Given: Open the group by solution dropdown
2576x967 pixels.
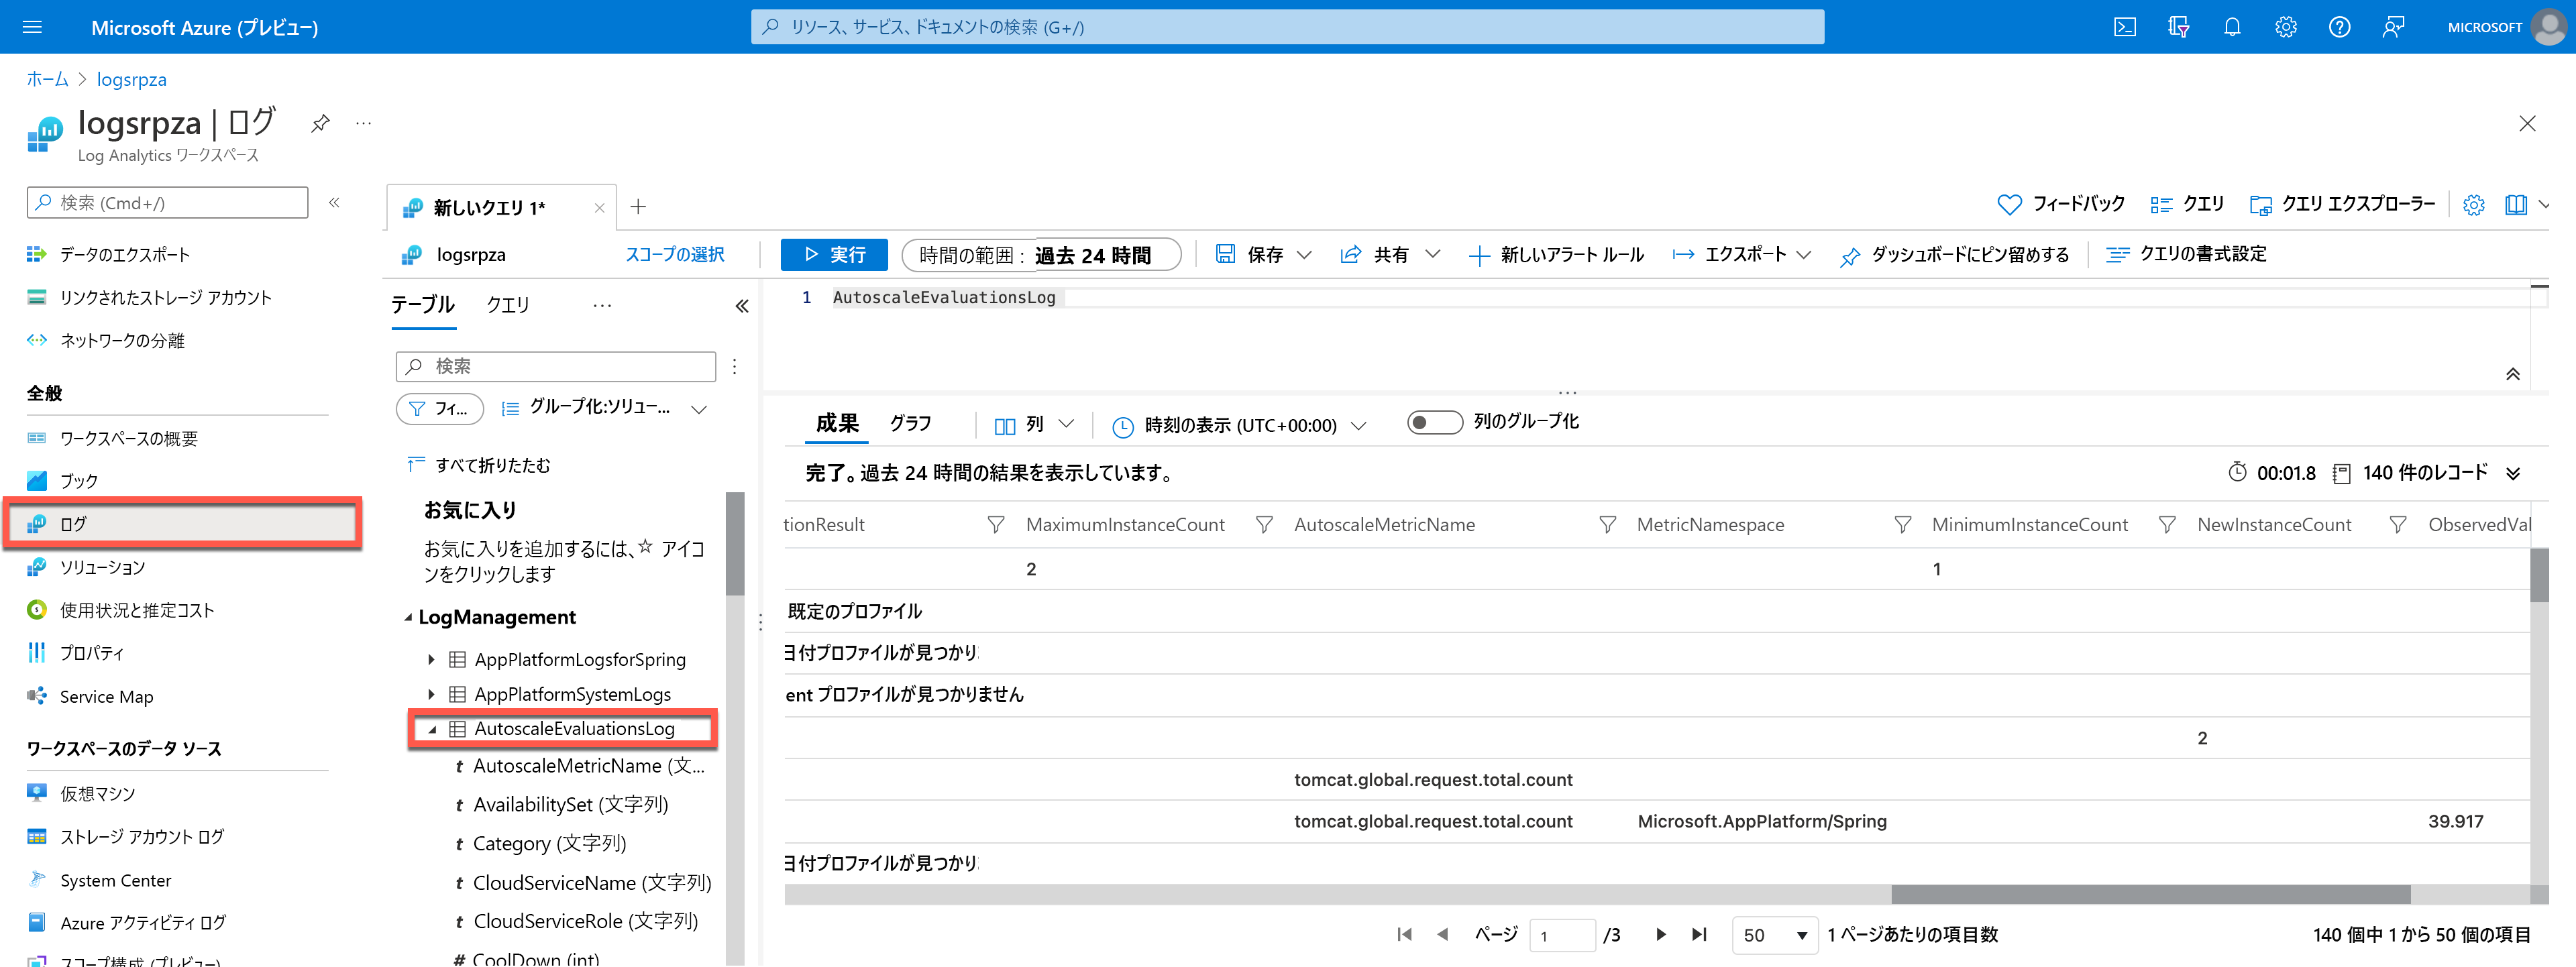Looking at the screenshot, I should (604, 407).
